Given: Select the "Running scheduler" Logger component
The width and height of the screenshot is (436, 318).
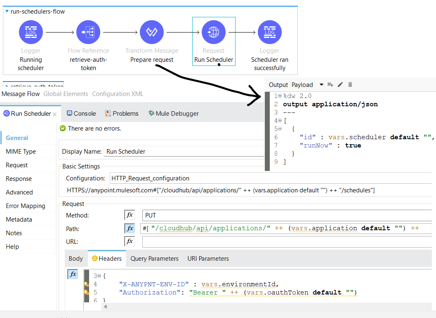Looking at the screenshot, I should click(31, 32).
